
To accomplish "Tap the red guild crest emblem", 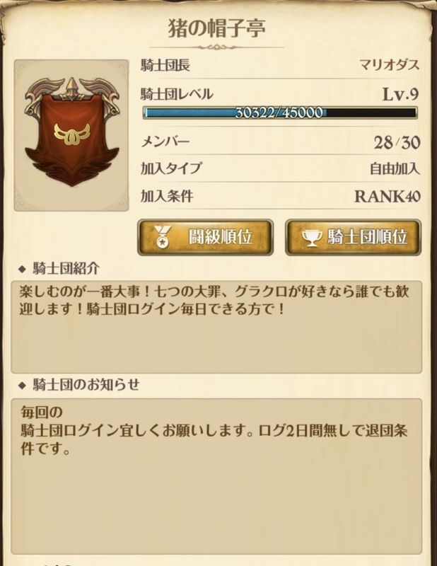I will point(71,132).
